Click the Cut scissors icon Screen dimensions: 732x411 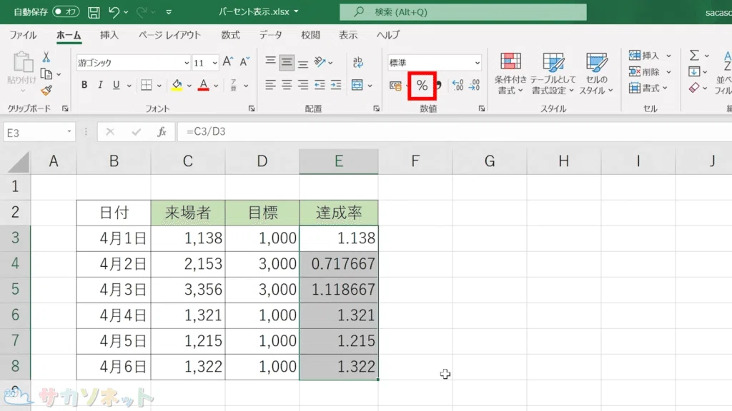[x=46, y=57]
